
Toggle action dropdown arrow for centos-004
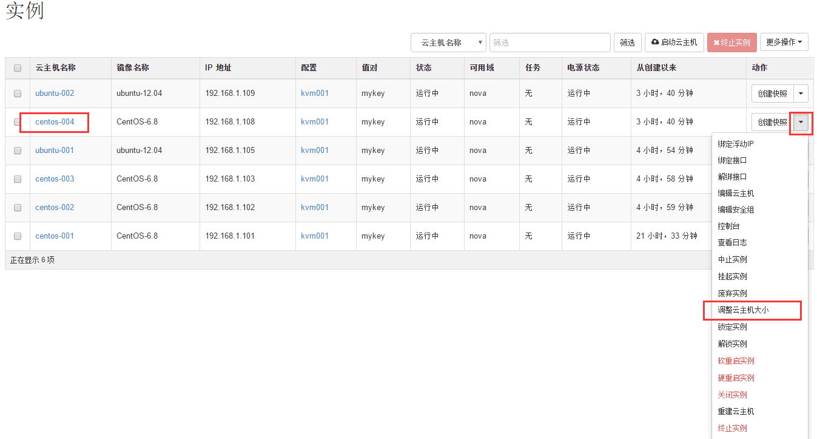[801, 122]
